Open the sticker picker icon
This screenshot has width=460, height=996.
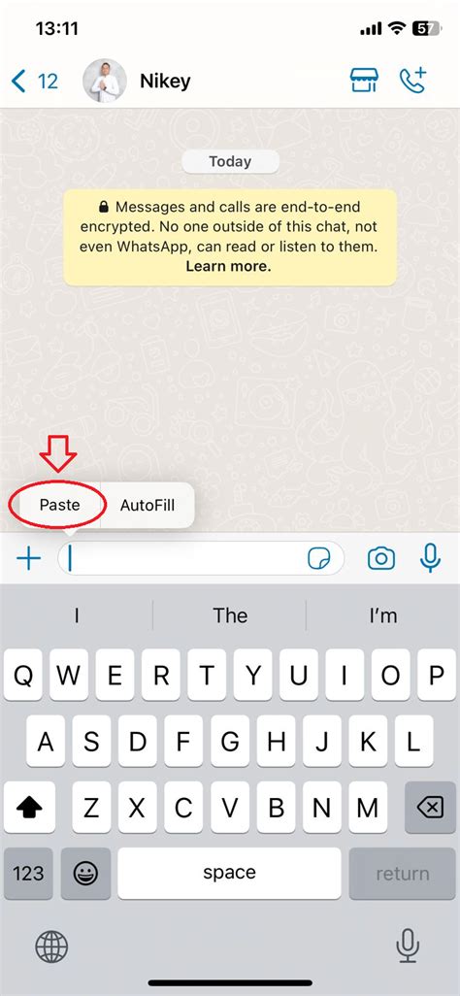(x=319, y=559)
